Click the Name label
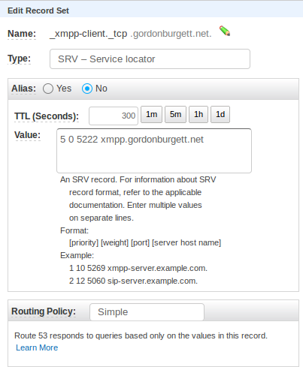The height and width of the screenshot is (367, 303). click(x=22, y=34)
